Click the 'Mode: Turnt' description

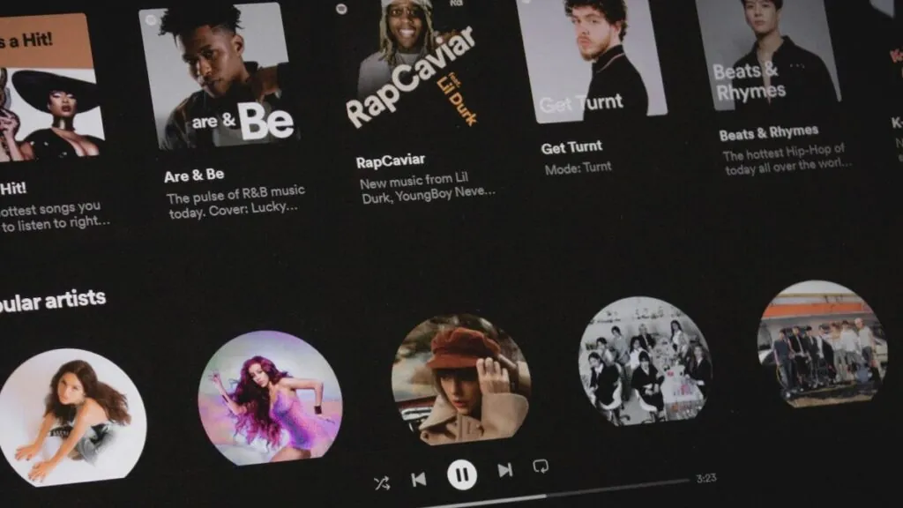578,168
